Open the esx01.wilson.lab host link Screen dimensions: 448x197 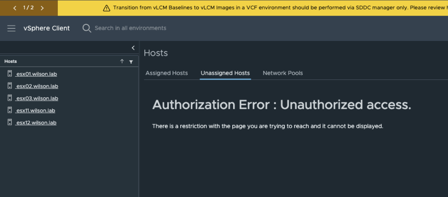pyautogui.click(x=36, y=74)
